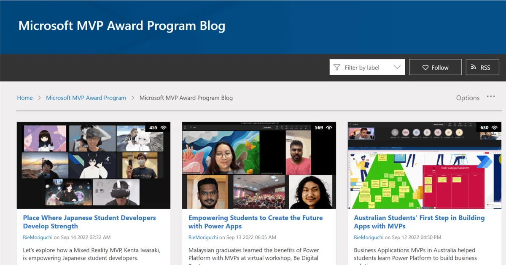Click the 630 view count
Viewport: 506px width, 265px height.
pos(484,127)
